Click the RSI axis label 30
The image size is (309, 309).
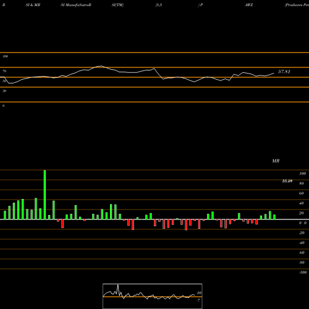tap(4, 91)
